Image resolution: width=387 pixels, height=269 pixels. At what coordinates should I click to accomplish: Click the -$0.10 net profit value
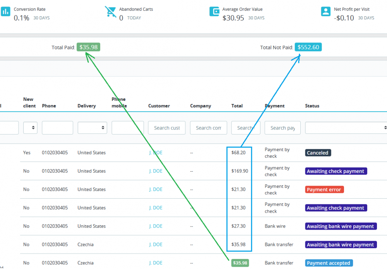pyautogui.click(x=344, y=18)
